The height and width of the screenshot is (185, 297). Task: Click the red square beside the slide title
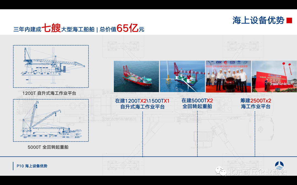tap(289, 21)
